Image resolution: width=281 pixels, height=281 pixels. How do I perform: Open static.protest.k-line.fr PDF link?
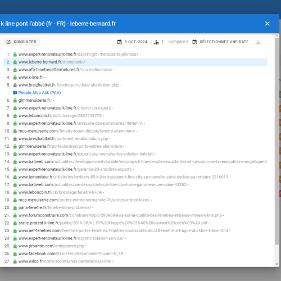113,223
